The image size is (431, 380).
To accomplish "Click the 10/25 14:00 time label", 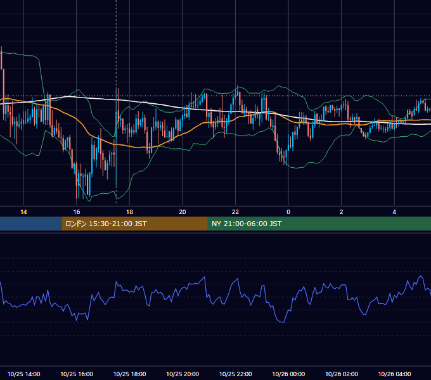I will coord(23,374).
